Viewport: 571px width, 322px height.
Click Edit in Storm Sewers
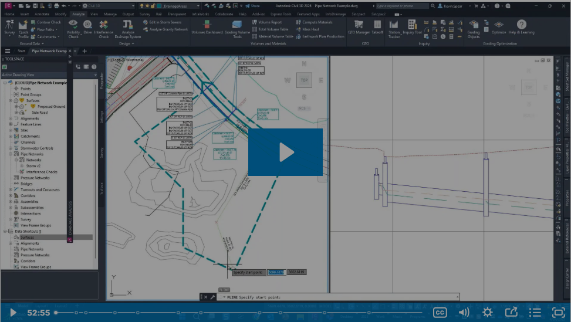(x=162, y=22)
